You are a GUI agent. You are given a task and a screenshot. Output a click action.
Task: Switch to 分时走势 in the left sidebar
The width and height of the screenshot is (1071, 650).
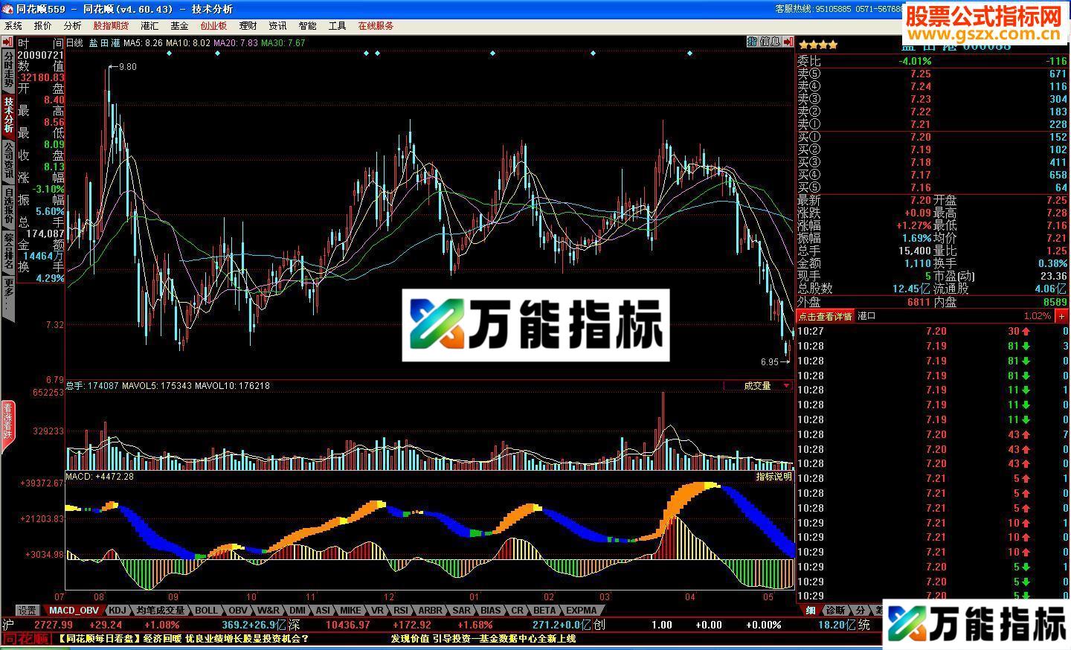tap(8, 69)
